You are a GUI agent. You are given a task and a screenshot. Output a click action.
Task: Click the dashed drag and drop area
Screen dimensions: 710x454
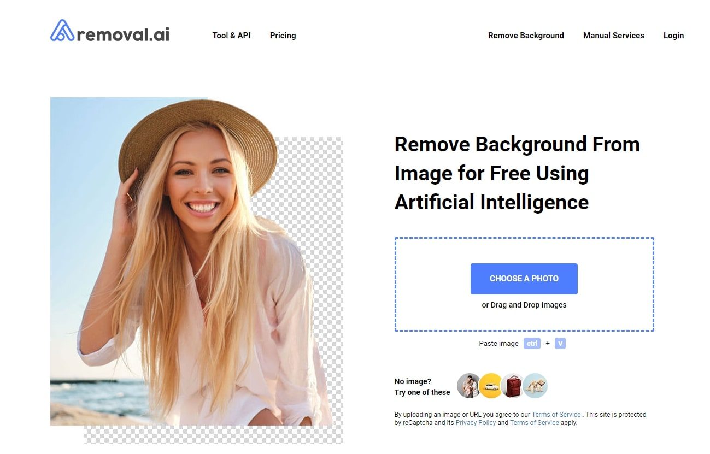524,284
